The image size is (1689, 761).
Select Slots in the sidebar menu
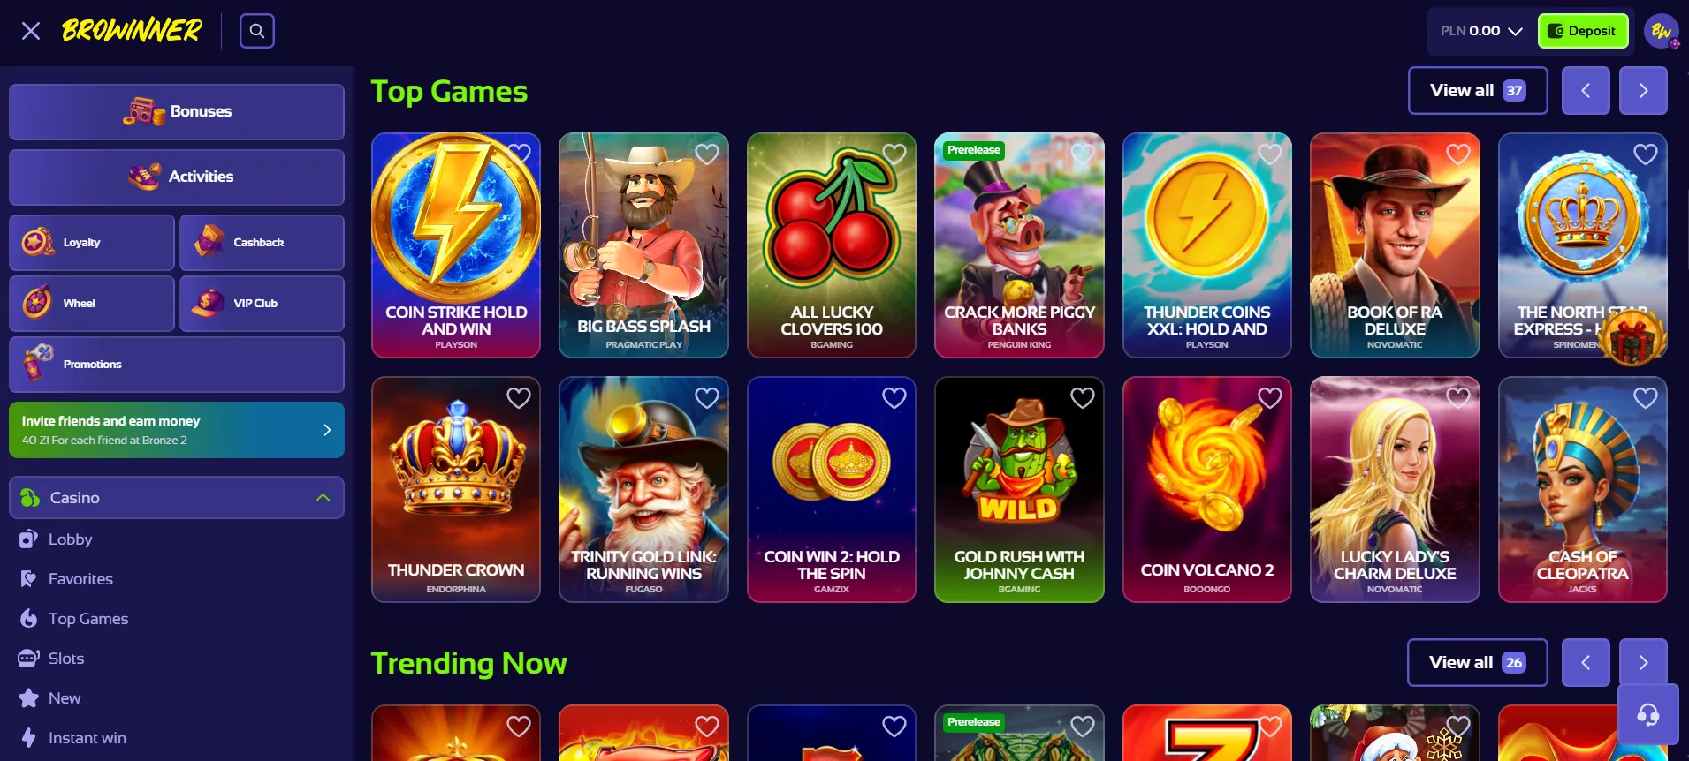coord(66,659)
